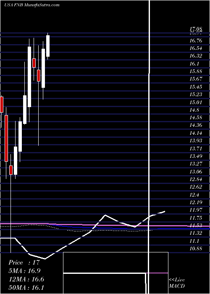Click the 13.49 price axis label
This screenshot has width=210, height=294.
click(196, 156)
